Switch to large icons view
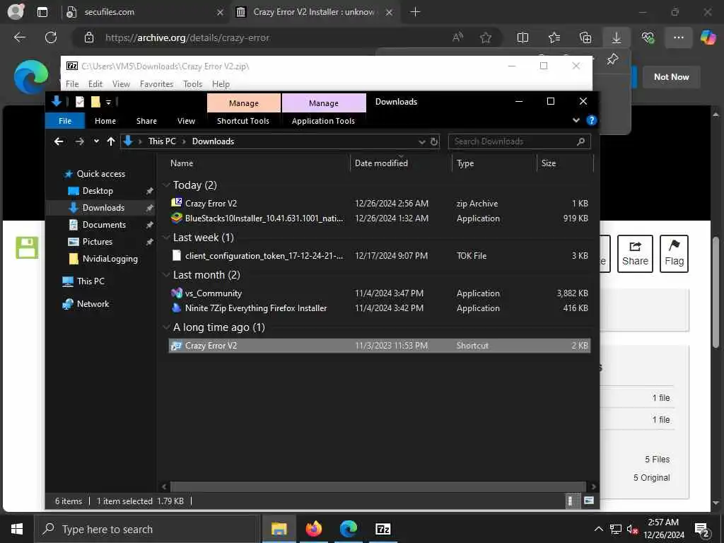724x543 pixels. click(589, 501)
